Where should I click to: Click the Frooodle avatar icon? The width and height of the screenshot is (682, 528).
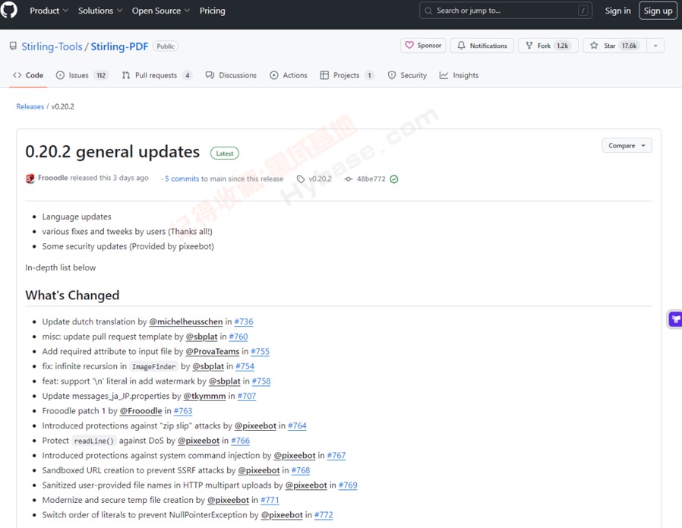coord(30,179)
